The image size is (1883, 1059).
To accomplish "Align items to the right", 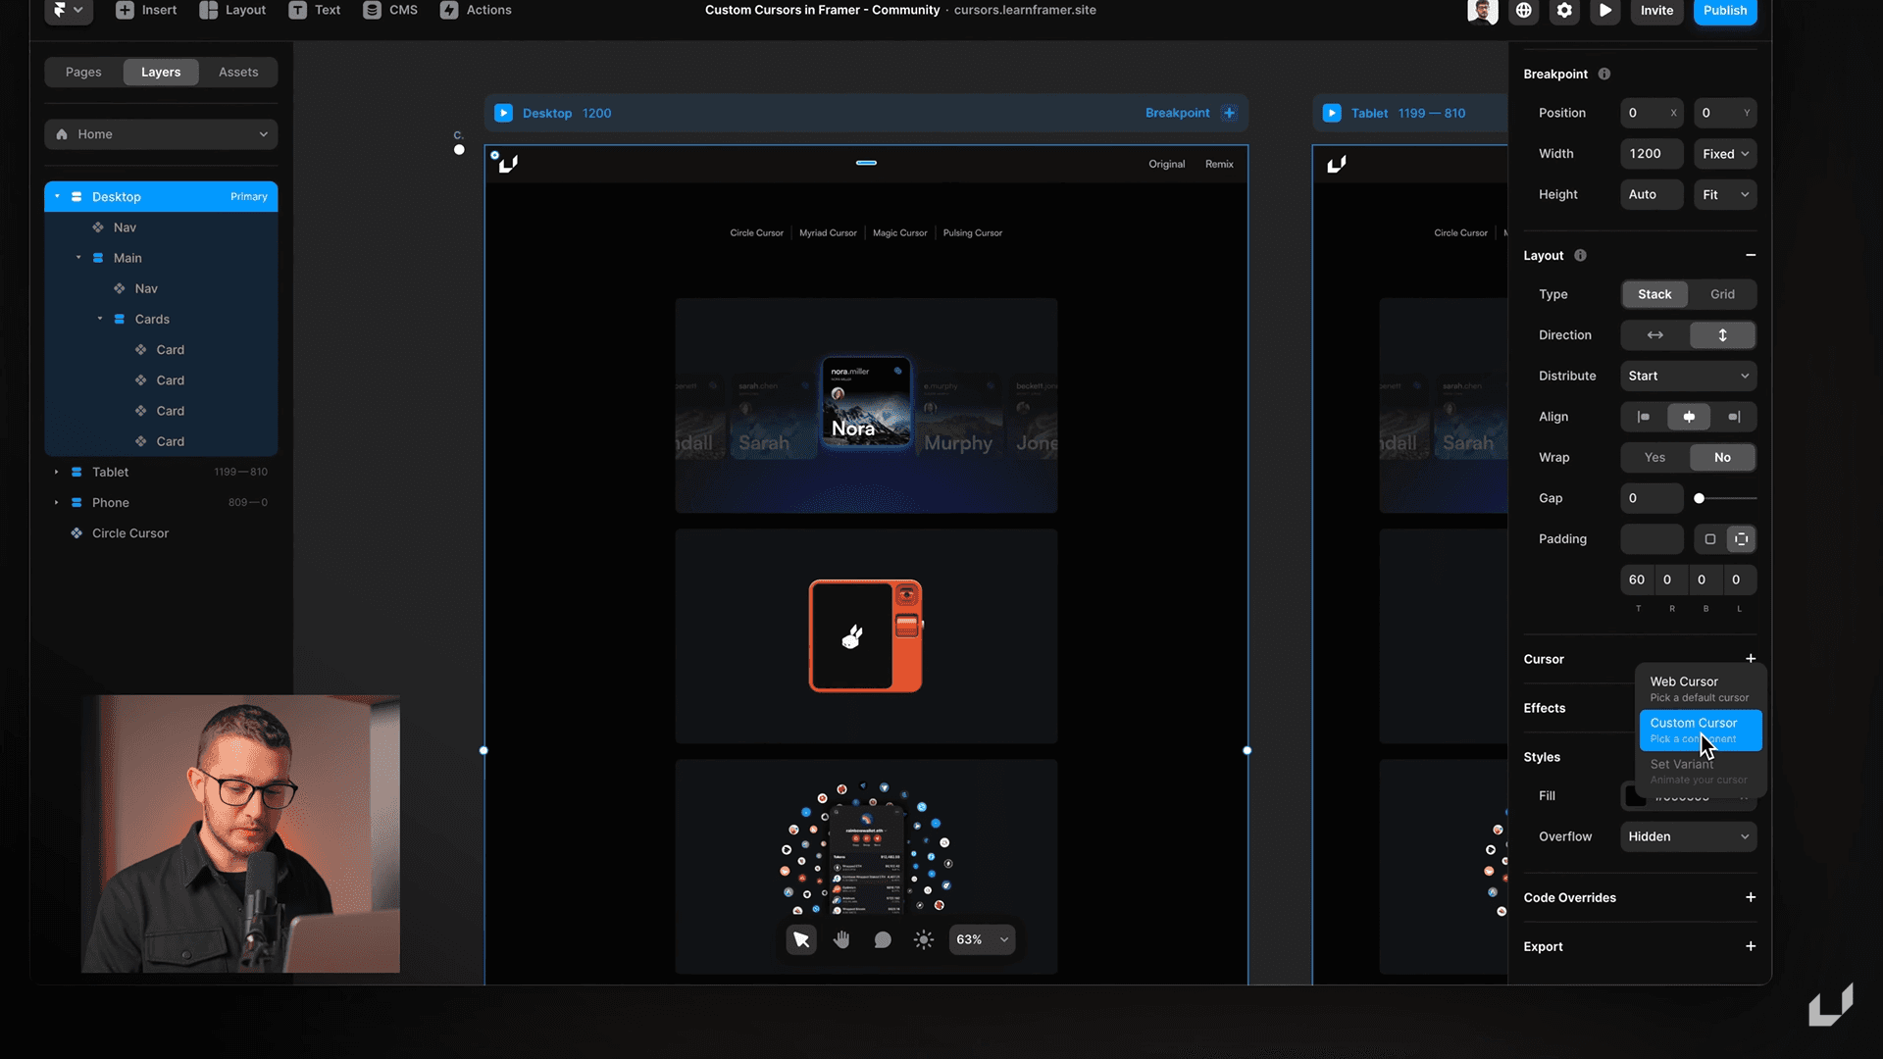I will click(x=1733, y=418).
